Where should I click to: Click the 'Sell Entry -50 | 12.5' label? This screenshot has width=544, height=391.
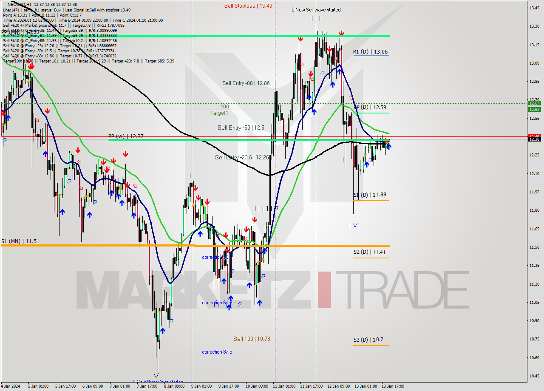point(241,127)
